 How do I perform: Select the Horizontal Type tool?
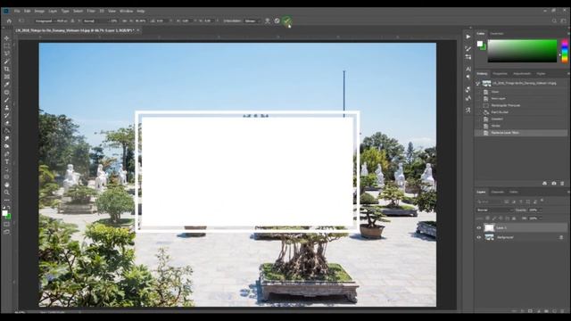click(x=6, y=161)
